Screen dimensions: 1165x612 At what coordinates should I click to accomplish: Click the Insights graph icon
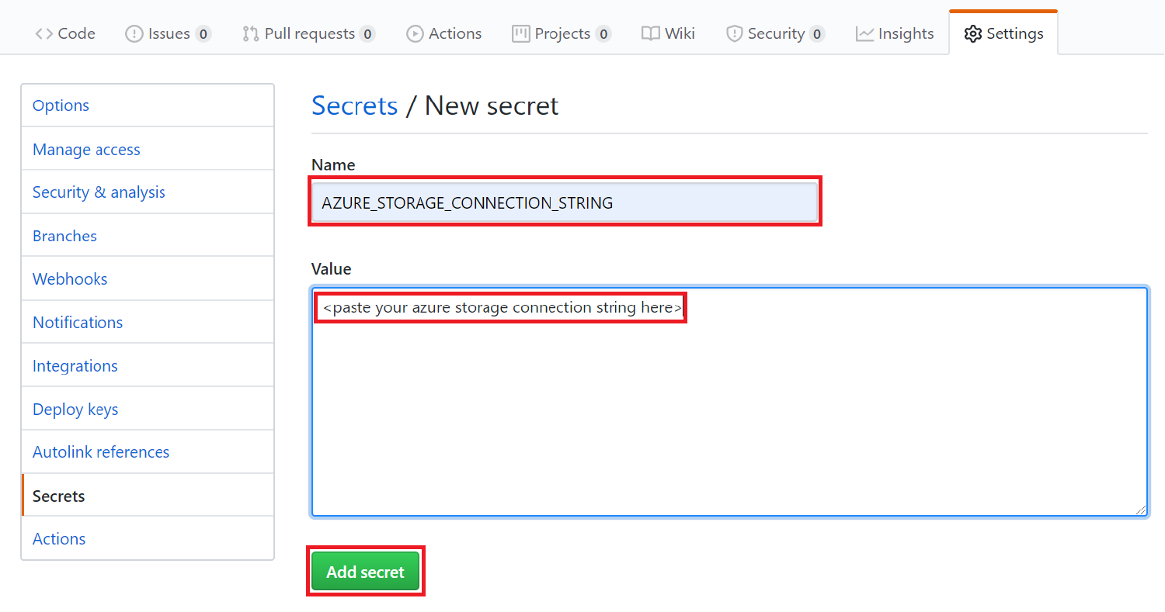(x=864, y=34)
